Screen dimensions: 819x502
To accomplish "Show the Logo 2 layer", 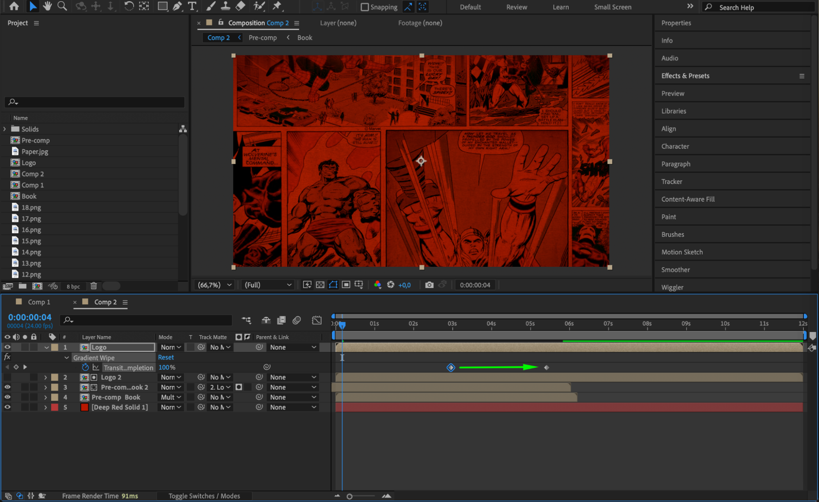I will 7,377.
